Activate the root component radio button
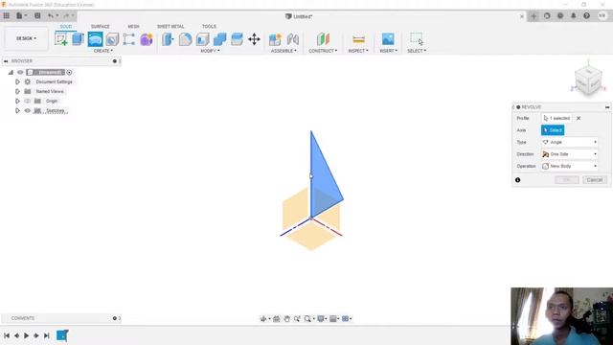Viewport: 613px width, 345px height. (69, 73)
